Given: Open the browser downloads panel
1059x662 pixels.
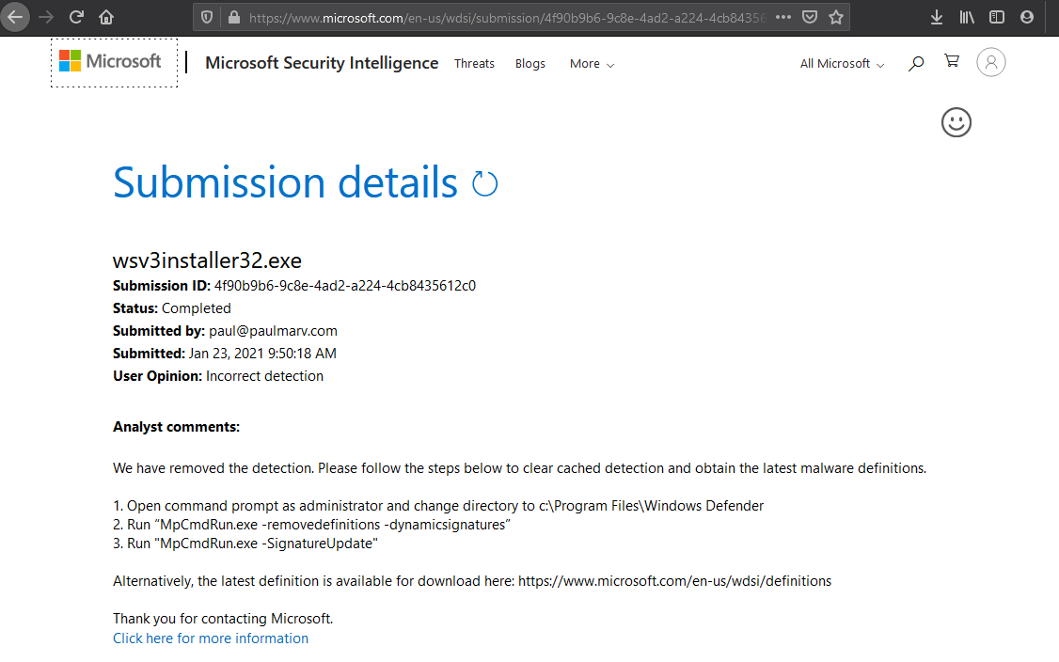Looking at the screenshot, I should [x=936, y=17].
